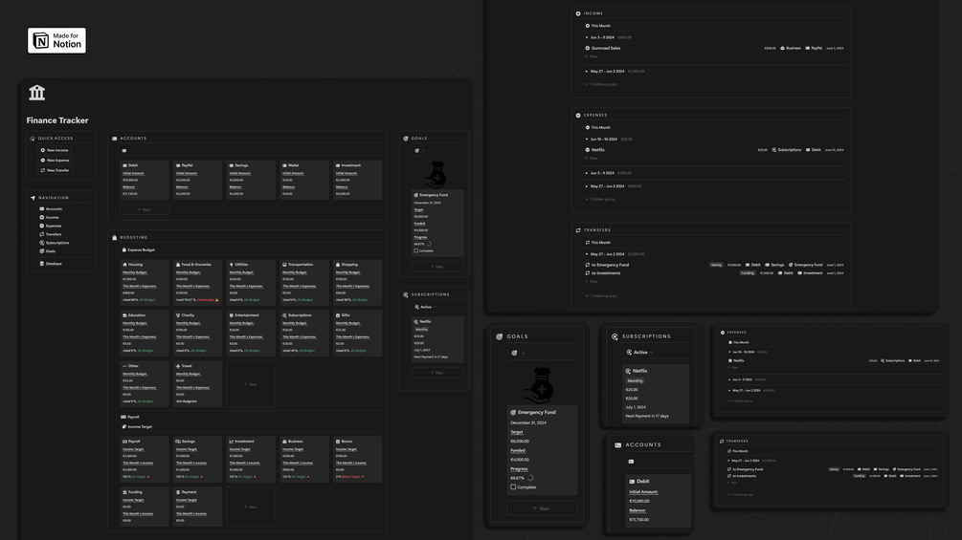Click Monthly tag on enlarged Netflix subscription card

coord(635,380)
